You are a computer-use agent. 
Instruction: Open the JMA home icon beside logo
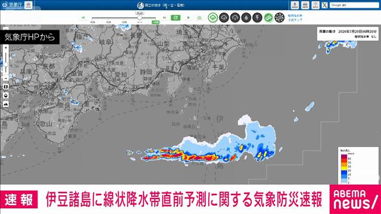(x=29, y=5)
